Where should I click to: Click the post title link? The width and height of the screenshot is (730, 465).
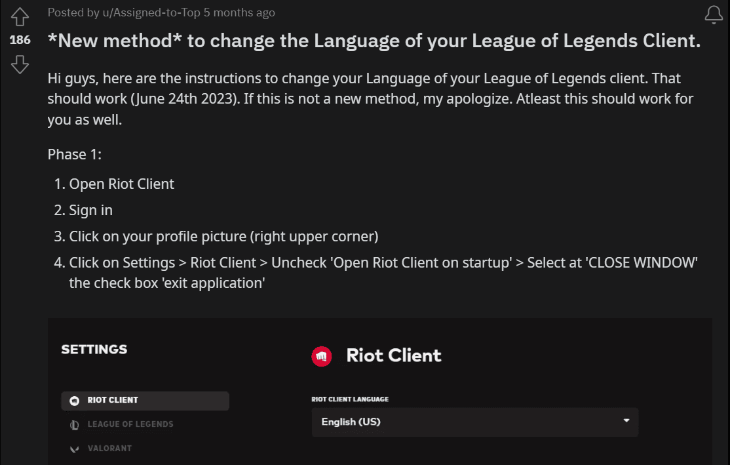click(x=374, y=41)
